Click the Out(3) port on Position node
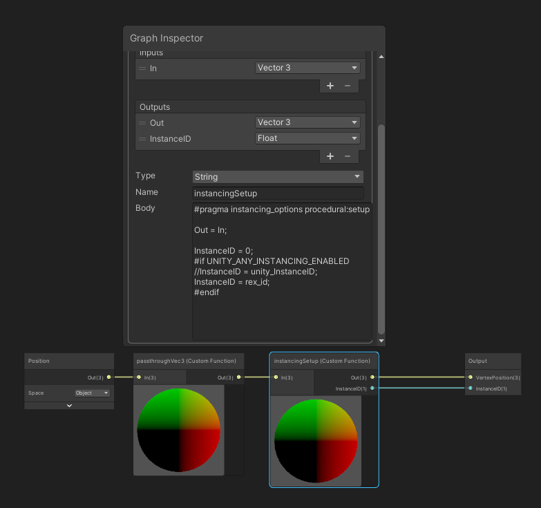Image resolution: width=541 pixels, height=508 pixels. 108,377
